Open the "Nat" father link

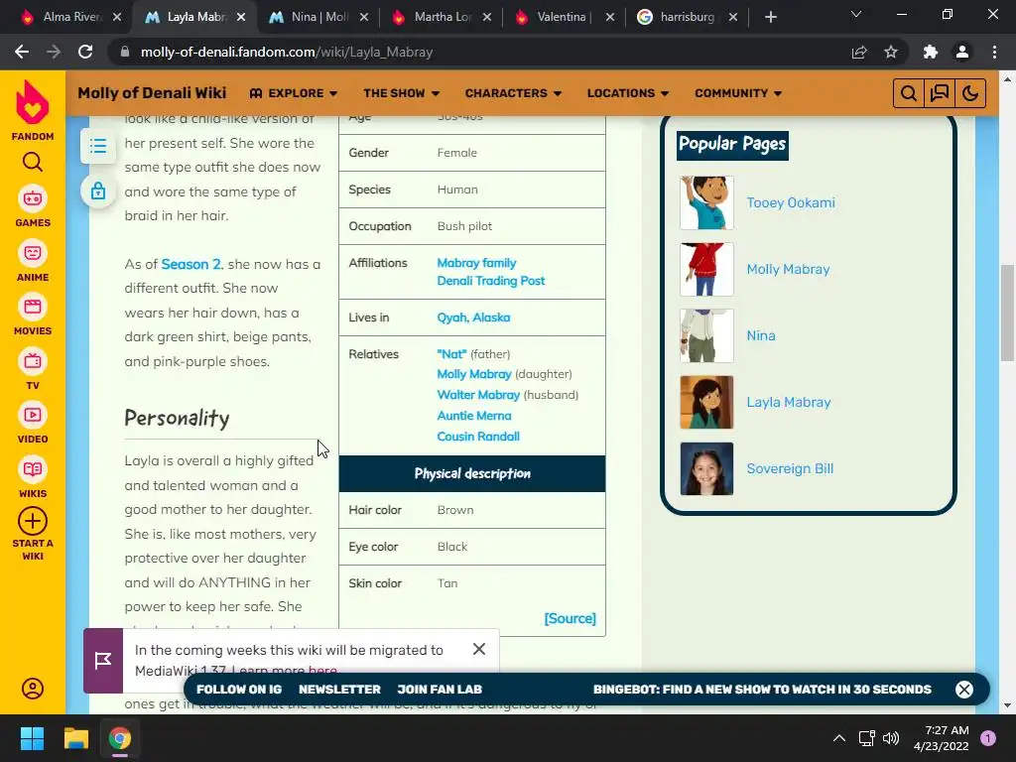[451, 354]
